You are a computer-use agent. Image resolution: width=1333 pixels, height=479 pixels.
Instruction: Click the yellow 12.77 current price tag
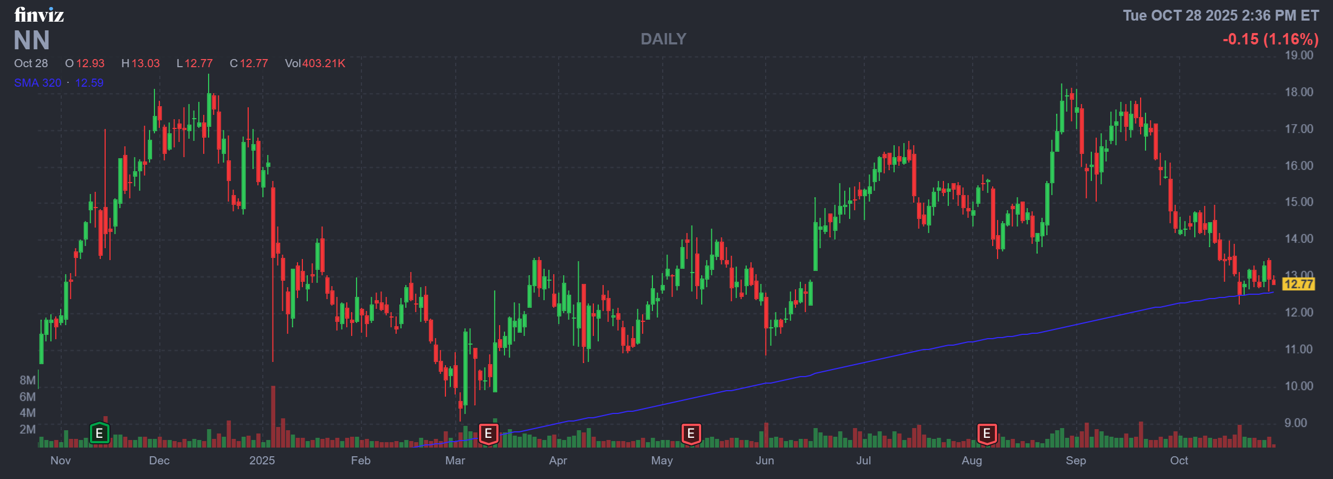coord(1298,284)
